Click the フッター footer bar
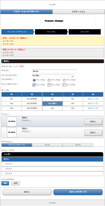The height and width of the screenshot is (206, 105). (52, 203)
